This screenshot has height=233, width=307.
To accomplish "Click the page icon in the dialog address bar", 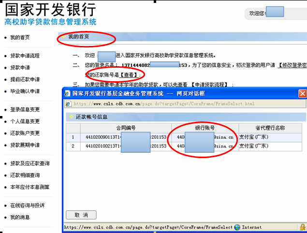I will (68, 104).
